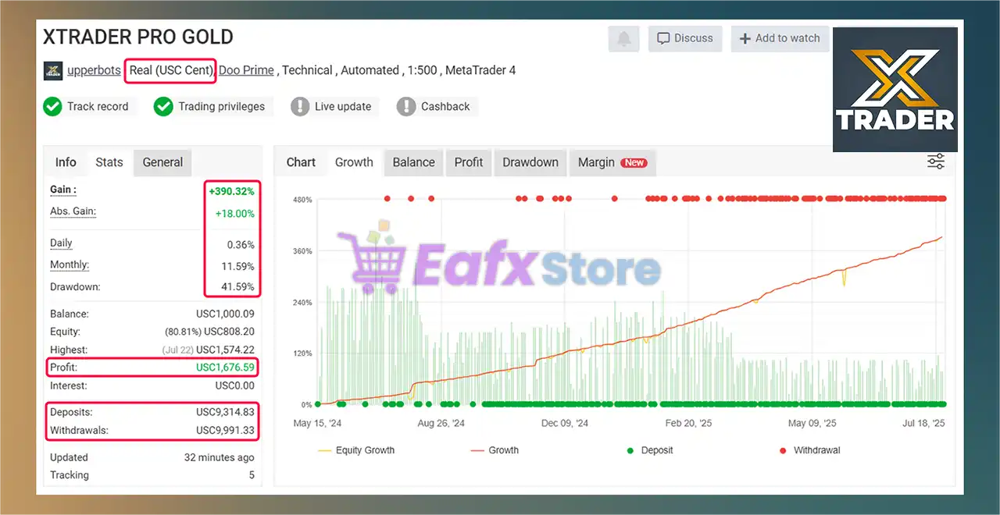Click the Jul 18, '25 axis label
The image size is (1000, 515).
coord(923,423)
